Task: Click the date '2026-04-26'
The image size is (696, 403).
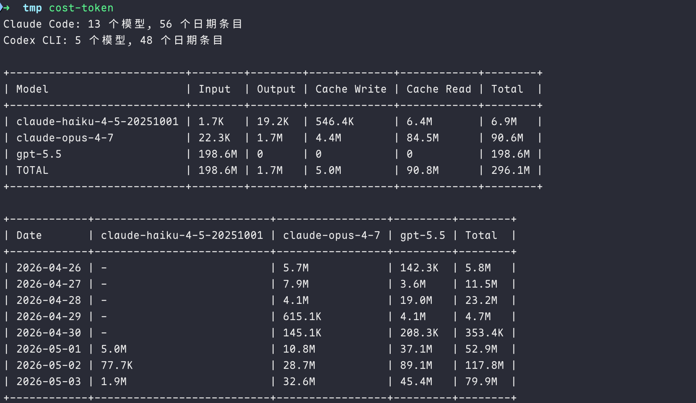Action: click(x=49, y=268)
